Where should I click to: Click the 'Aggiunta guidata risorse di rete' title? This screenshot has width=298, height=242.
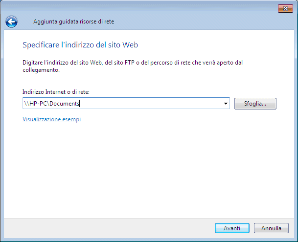tap(74, 22)
